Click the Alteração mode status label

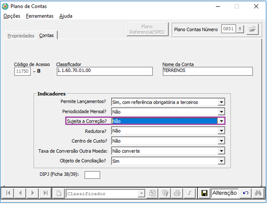click(224, 193)
